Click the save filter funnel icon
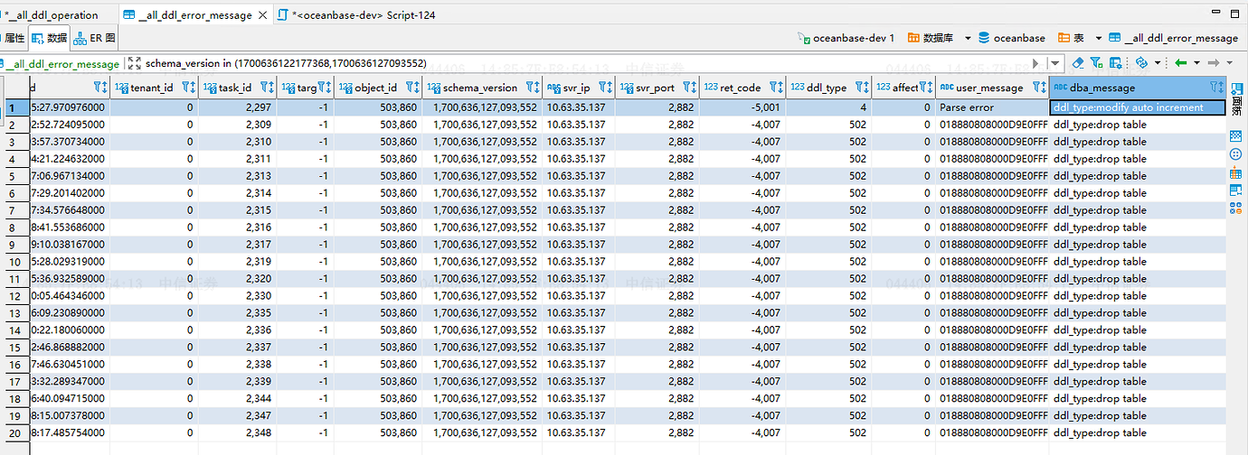The image size is (1248, 455). coord(1096,63)
